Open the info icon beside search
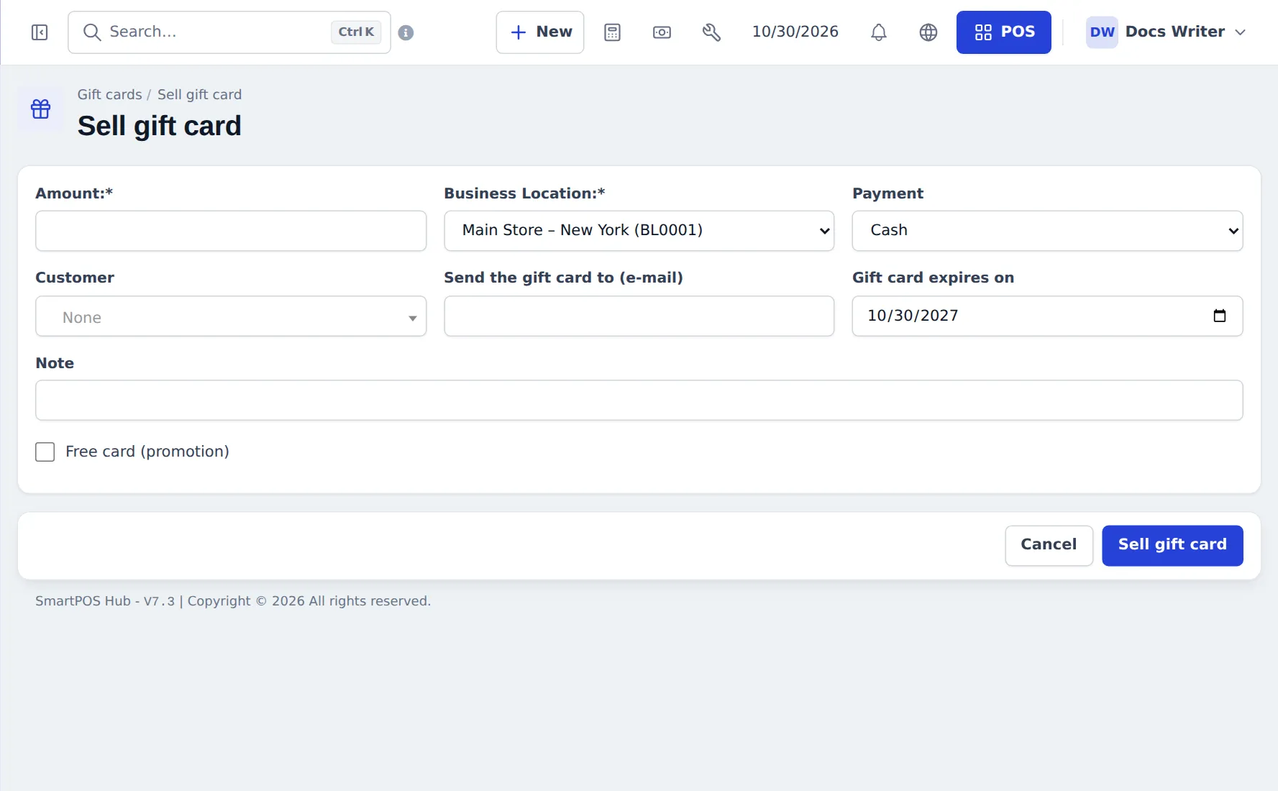The height and width of the screenshot is (791, 1278). point(406,32)
